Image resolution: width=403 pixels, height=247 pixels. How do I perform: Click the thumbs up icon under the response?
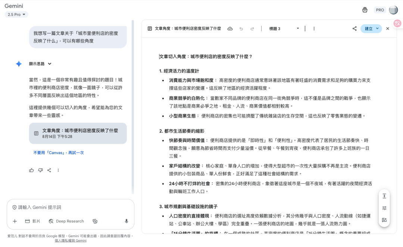click(31, 170)
